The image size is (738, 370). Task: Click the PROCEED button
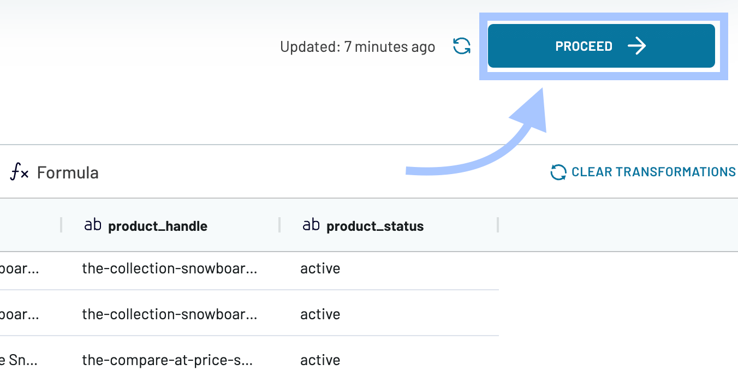(x=601, y=46)
